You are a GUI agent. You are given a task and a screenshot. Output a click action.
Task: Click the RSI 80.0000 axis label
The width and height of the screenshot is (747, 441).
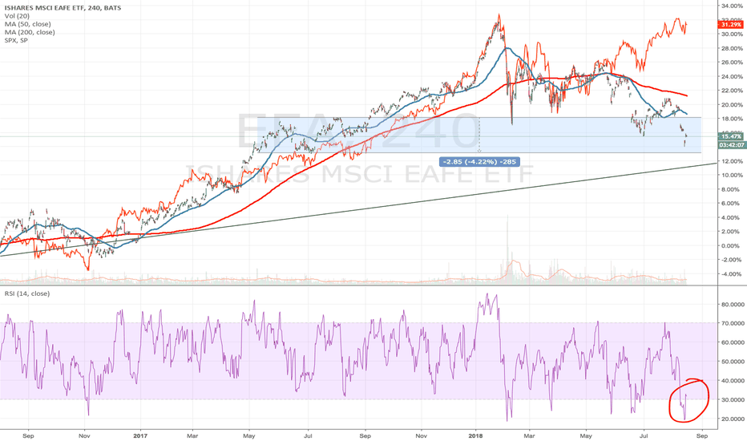coord(733,304)
